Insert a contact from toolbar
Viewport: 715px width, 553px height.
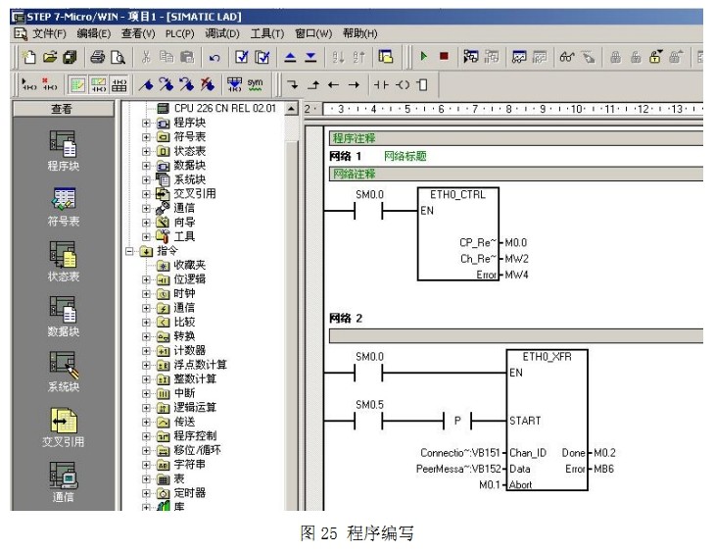click(381, 84)
